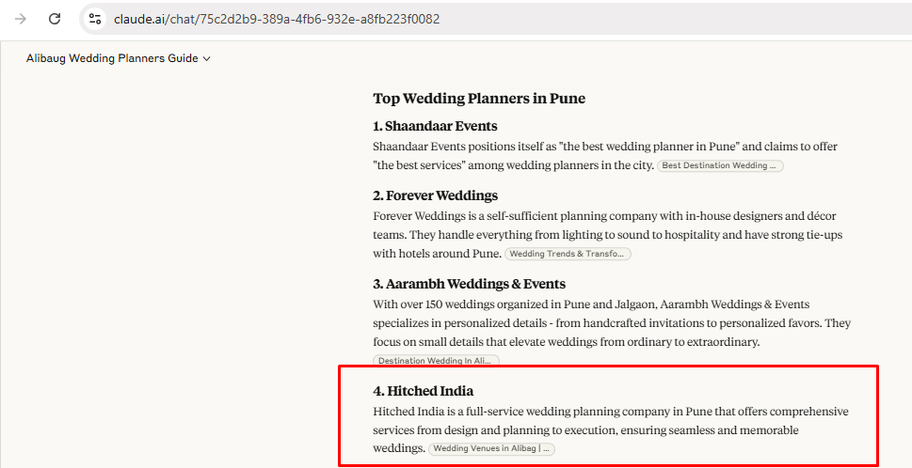
Task: Open the 'Destination Wedding In Ali...' source chip
Action: pos(436,361)
